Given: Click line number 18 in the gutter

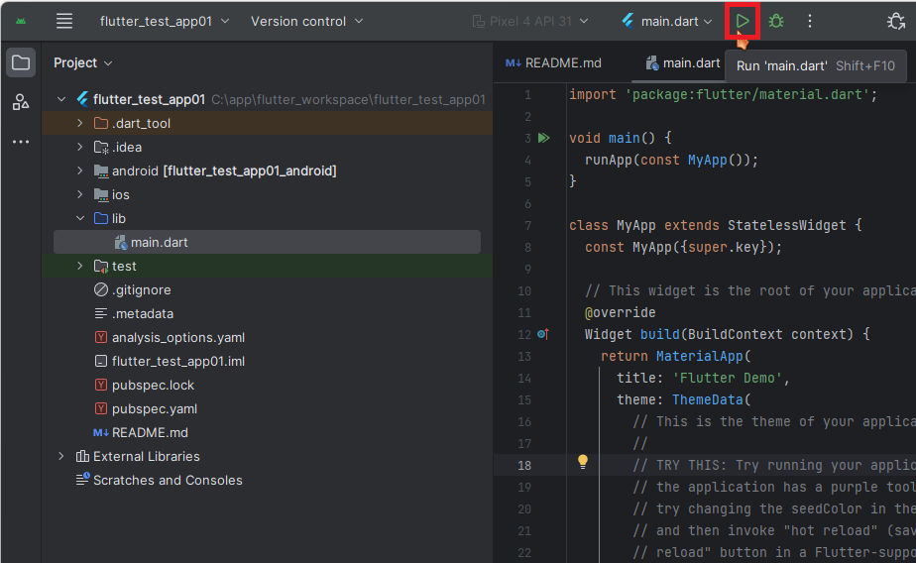Looking at the screenshot, I should 524,466.
